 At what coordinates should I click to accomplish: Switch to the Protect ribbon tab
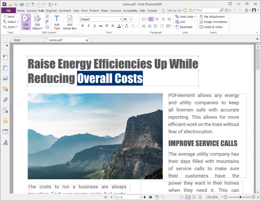click(94, 10)
